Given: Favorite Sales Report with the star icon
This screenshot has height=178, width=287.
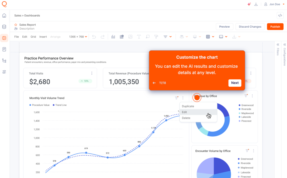Looking at the screenshot, I should (16, 25).
